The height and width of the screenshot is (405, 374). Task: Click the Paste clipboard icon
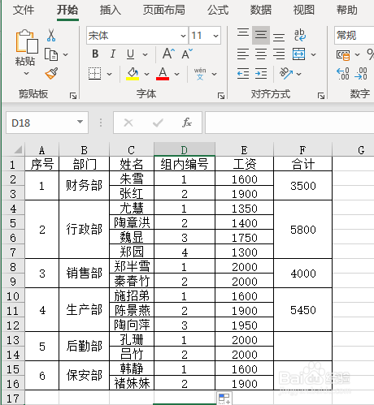(27, 41)
